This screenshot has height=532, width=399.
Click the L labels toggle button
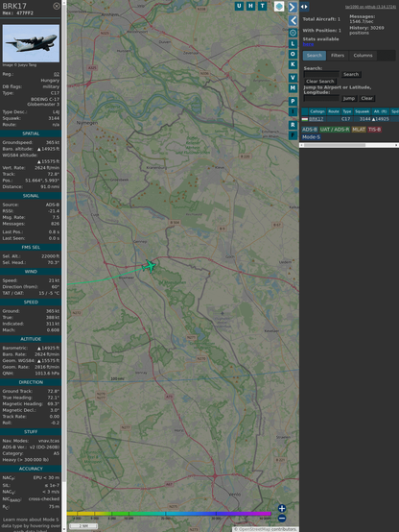point(293,44)
